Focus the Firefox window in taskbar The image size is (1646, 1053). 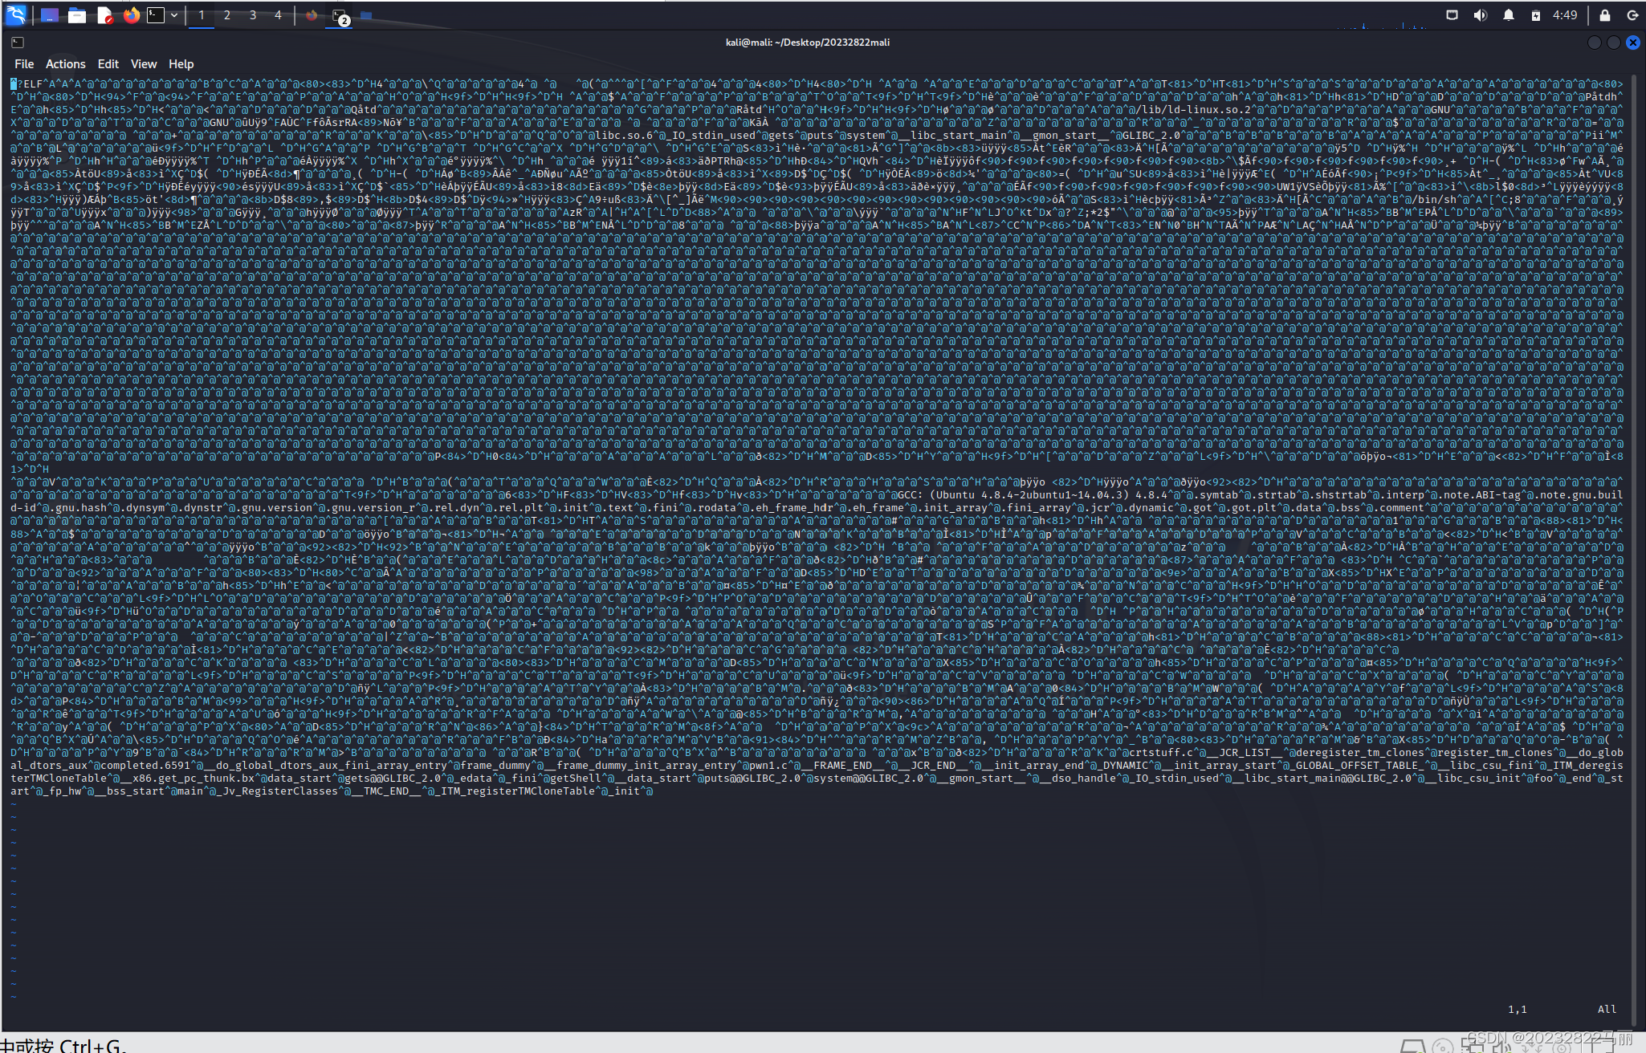point(312,14)
